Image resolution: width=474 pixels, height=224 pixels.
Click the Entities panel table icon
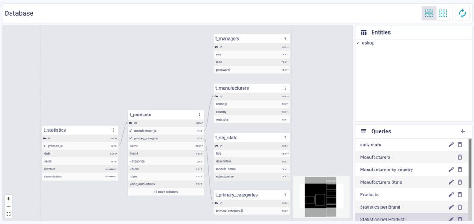364,32
